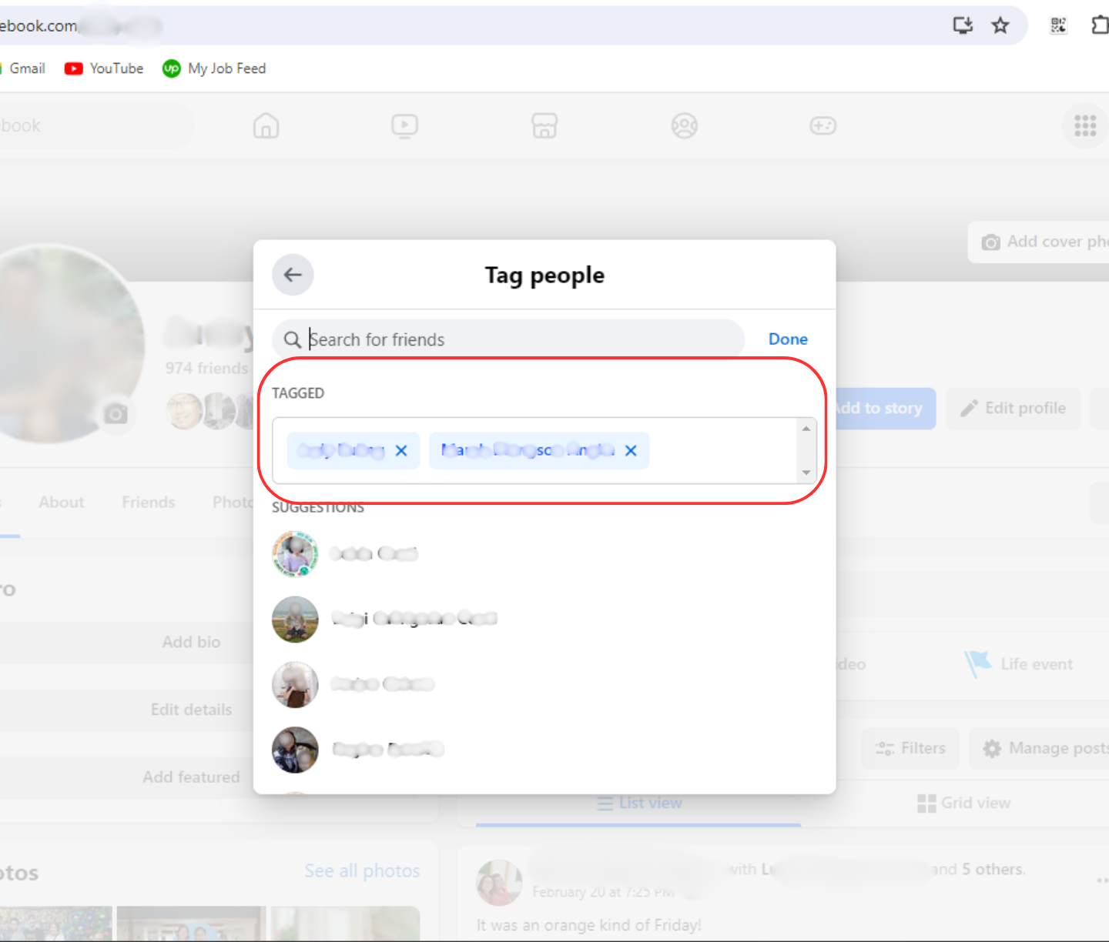Click the Filters sliders icon
The height and width of the screenshot is (942, 1109).
click(x=885, y=749)
